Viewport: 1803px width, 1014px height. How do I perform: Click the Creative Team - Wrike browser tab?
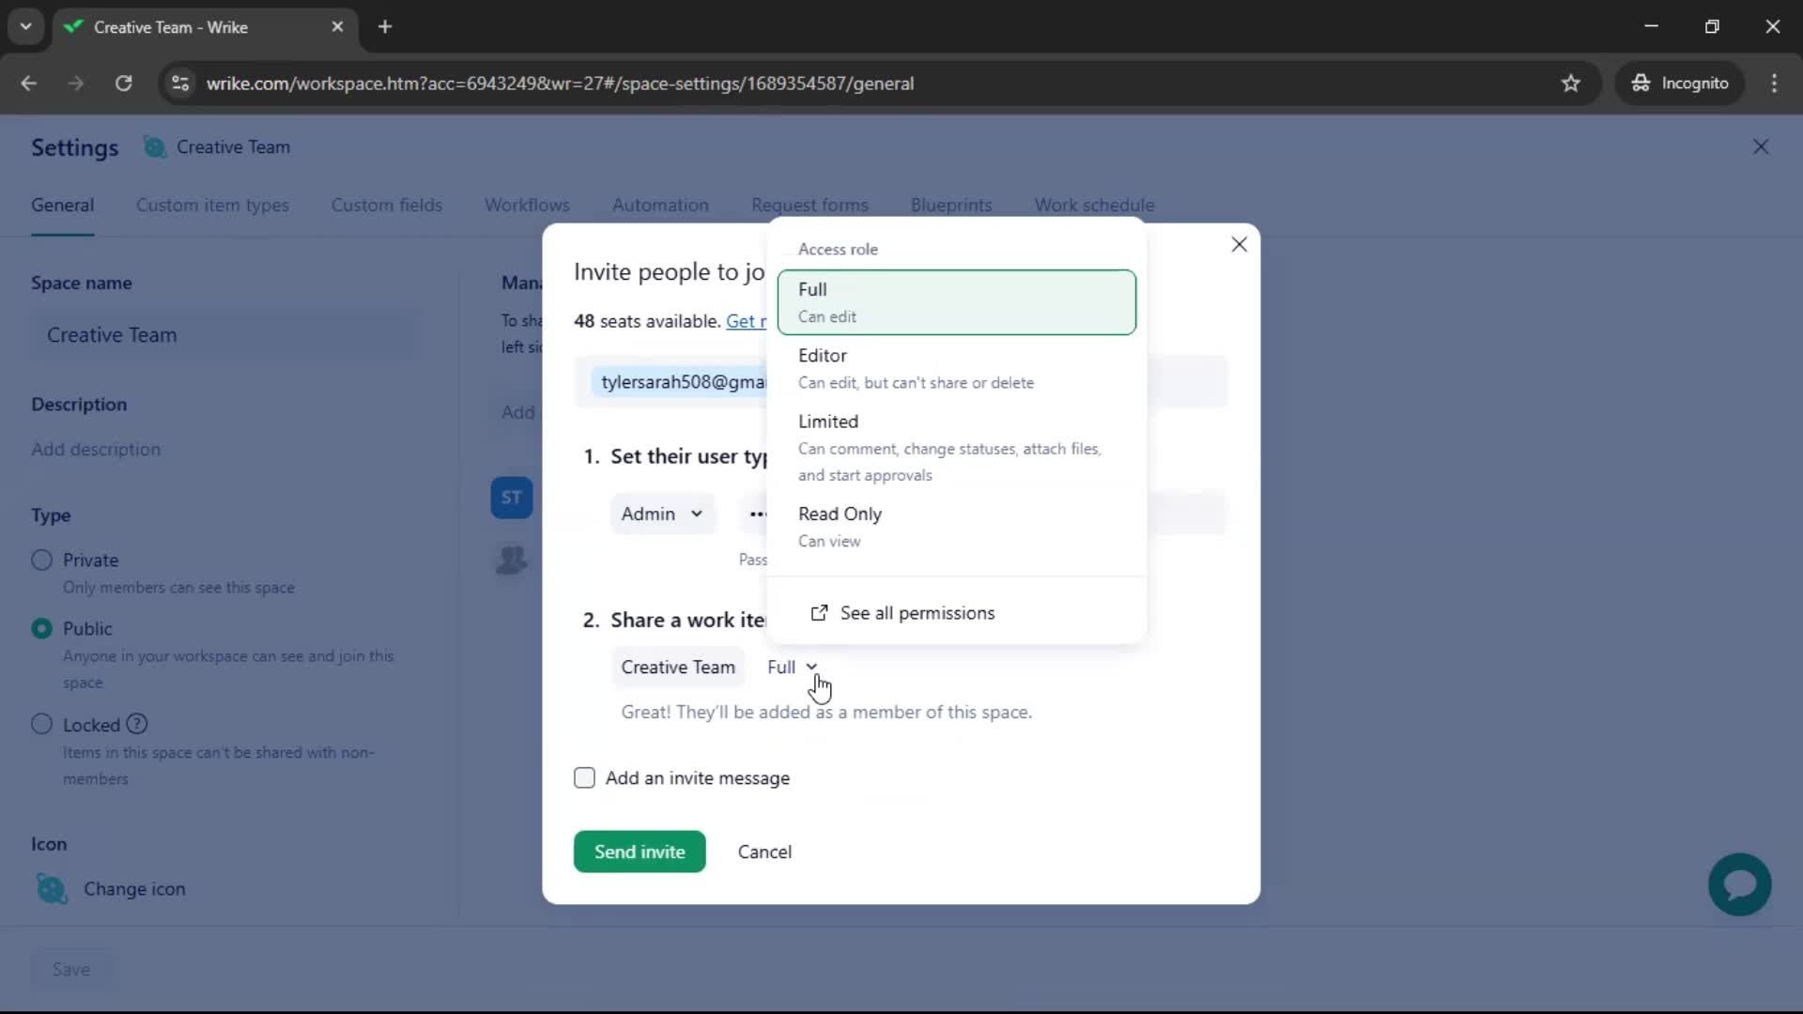click(x=204, y=27)
